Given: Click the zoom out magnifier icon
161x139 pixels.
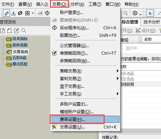Looking at the screenshot, I should (126, 13).
